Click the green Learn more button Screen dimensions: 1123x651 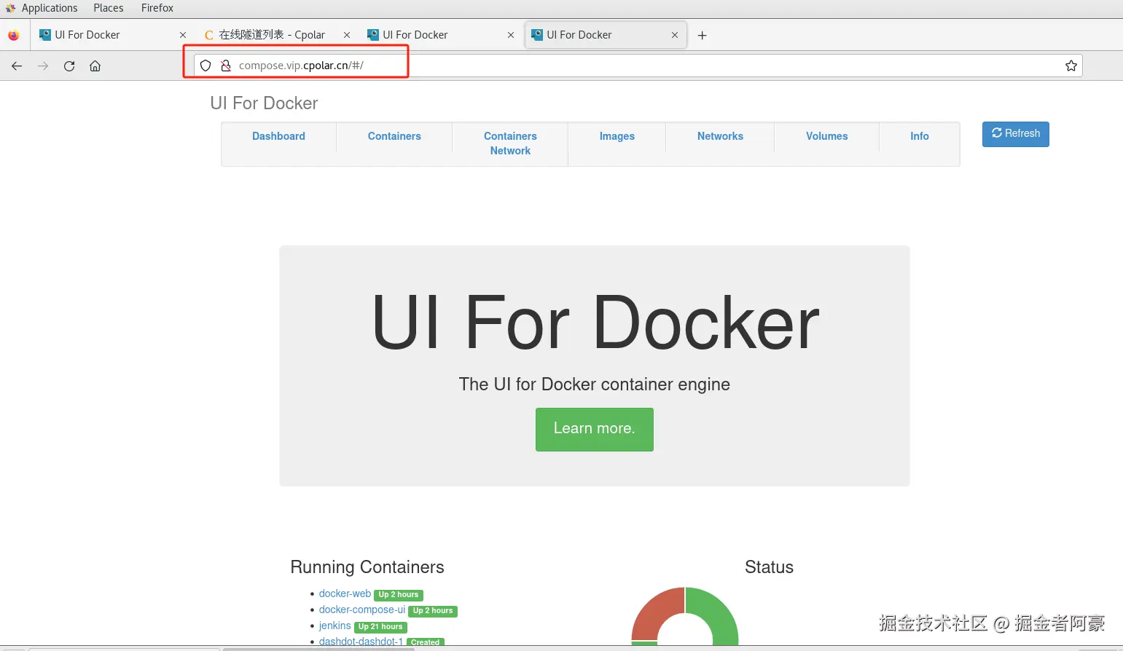coord(595,429)
